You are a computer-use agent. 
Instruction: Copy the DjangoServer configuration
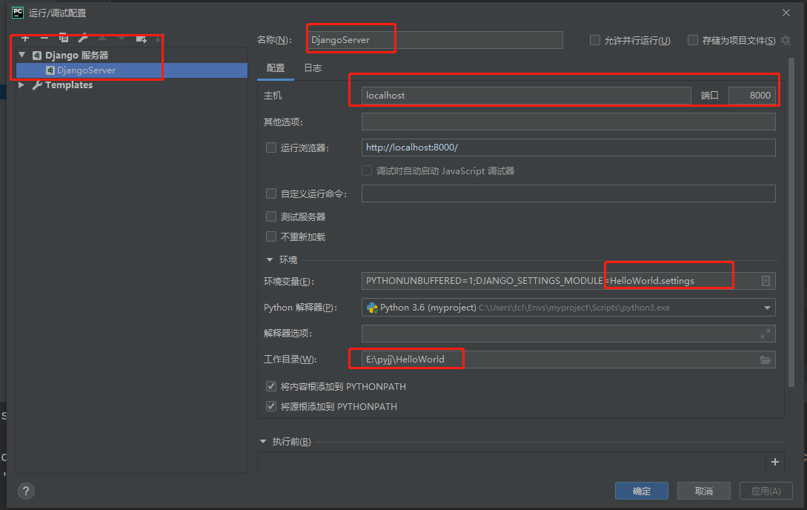point(64,39)
